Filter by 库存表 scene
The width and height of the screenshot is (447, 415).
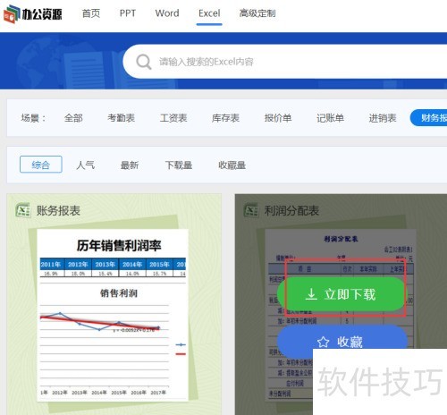click(225, 118)
